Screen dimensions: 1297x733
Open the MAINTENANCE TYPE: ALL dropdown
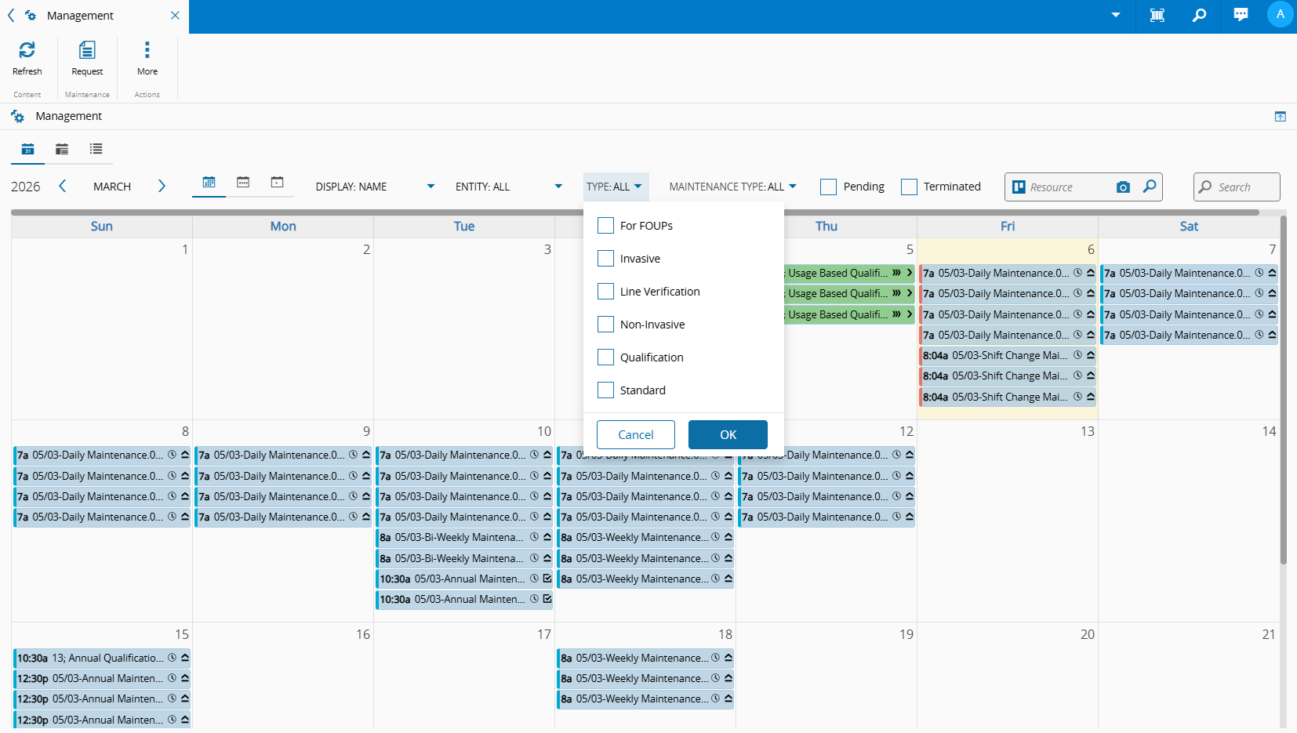(732, 187)
